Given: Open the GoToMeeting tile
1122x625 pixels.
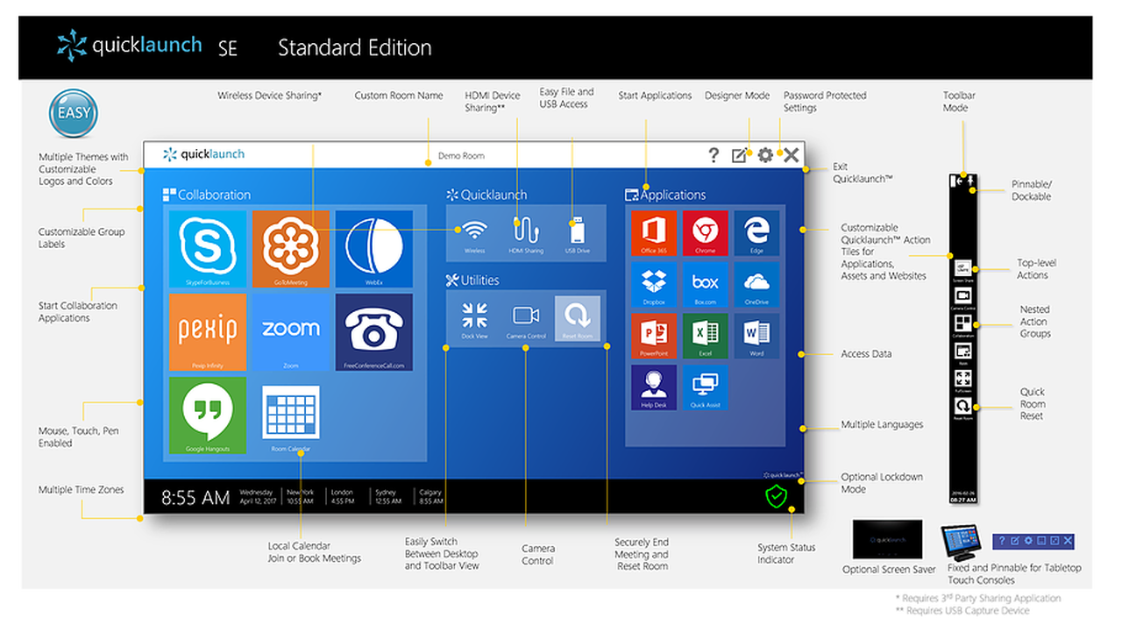Looking at the screenshot, I should tap(290, 248).
